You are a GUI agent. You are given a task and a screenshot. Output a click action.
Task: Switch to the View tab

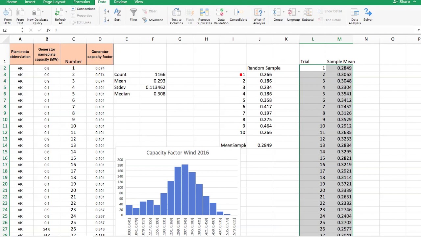click(139, 2)
